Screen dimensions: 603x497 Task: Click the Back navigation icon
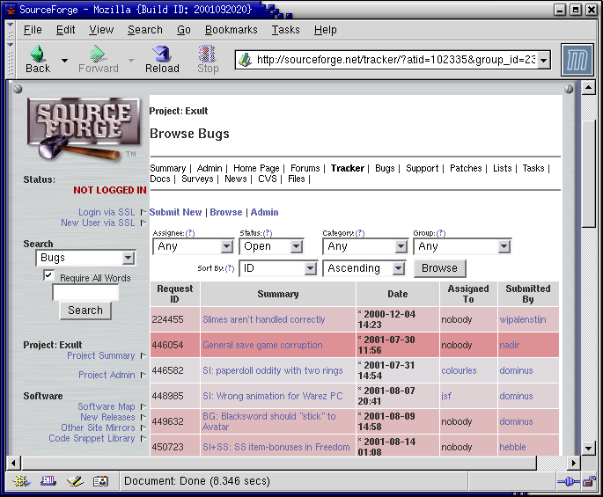[37, 54]
